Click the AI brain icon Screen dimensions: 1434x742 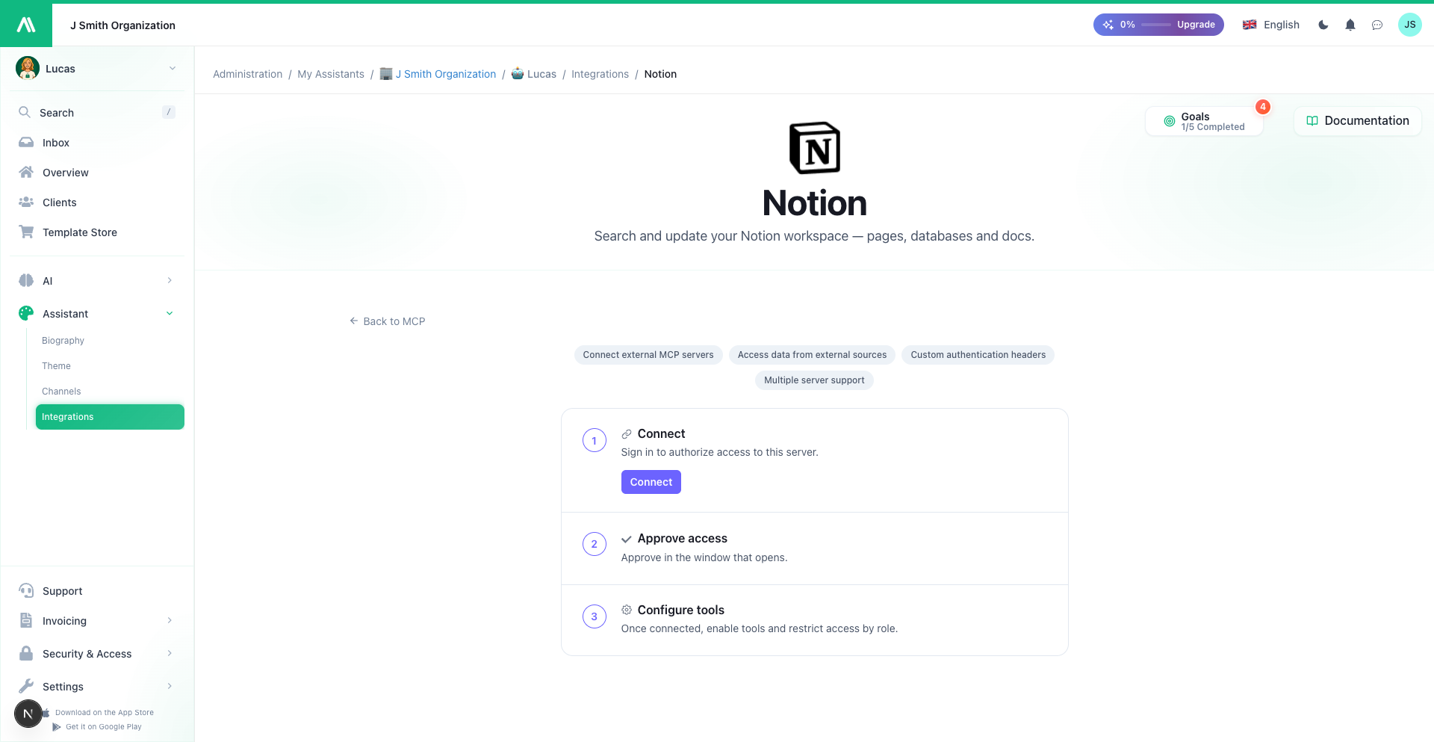26,280
